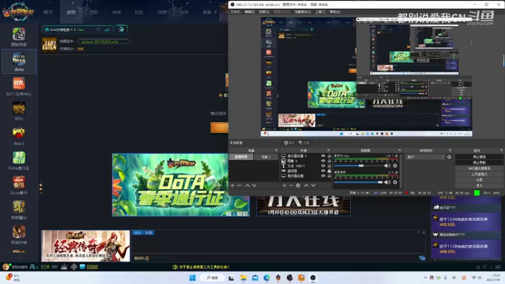Screen dimensions: 505x284
Task: Open the OBS scene transition dropdown
Action: click(425, 157)
